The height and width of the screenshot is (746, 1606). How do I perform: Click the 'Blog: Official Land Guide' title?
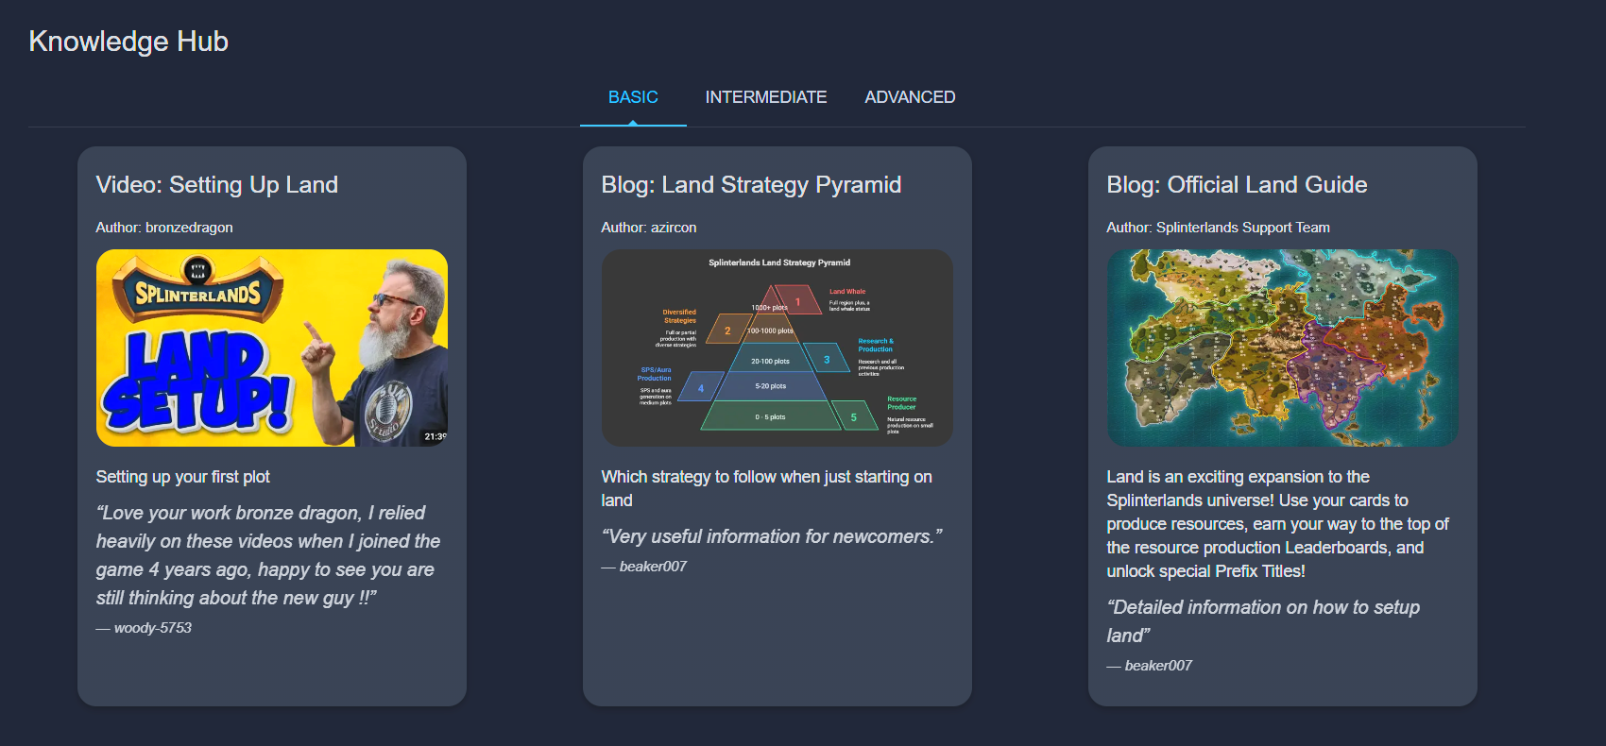click(1237, 185)
